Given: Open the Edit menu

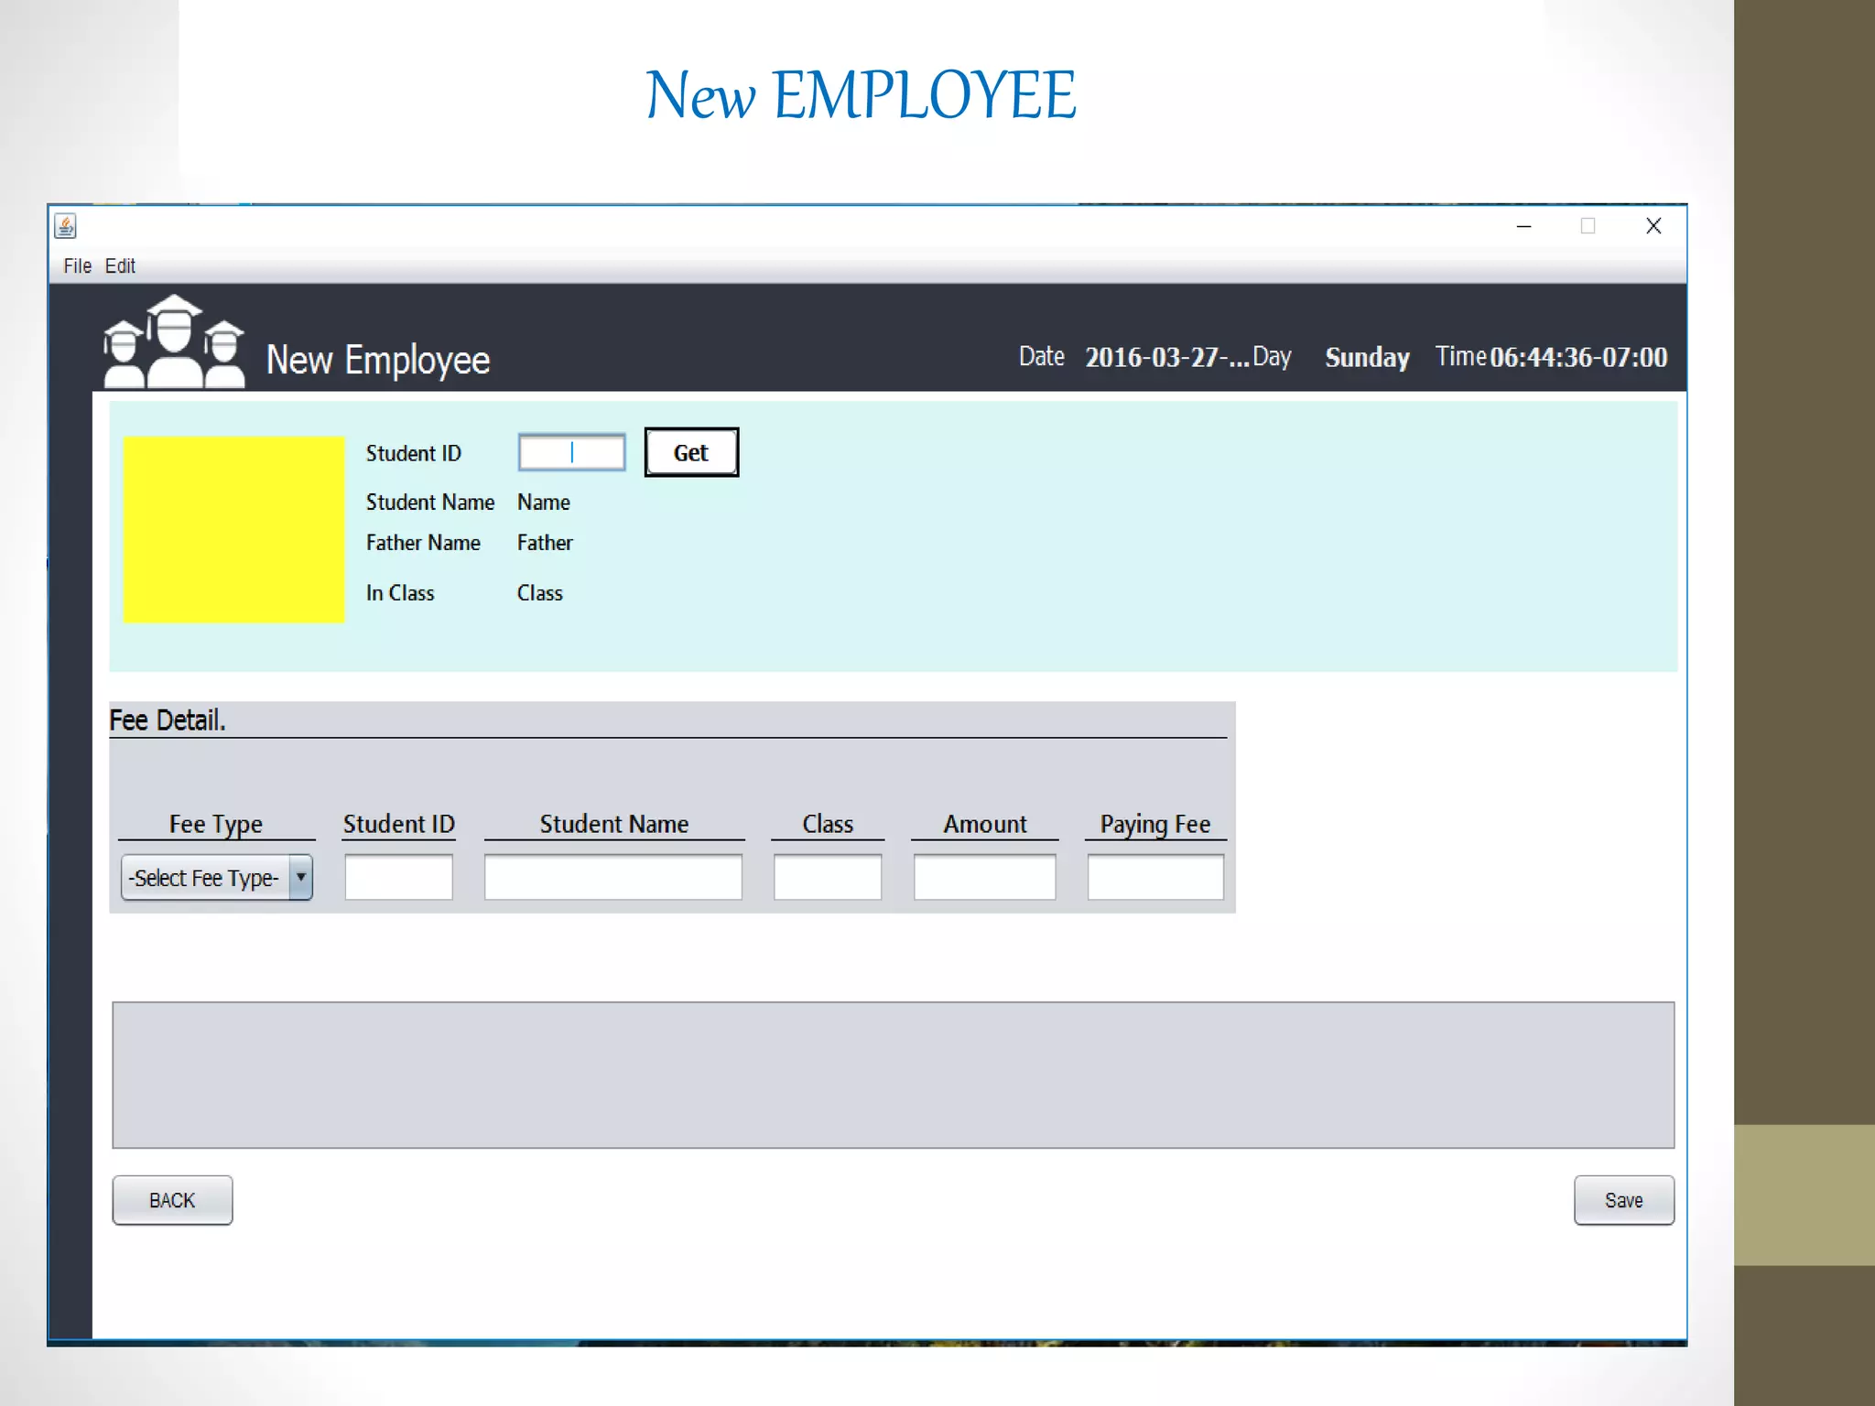Looking at the screenshot, I should 120,266.
